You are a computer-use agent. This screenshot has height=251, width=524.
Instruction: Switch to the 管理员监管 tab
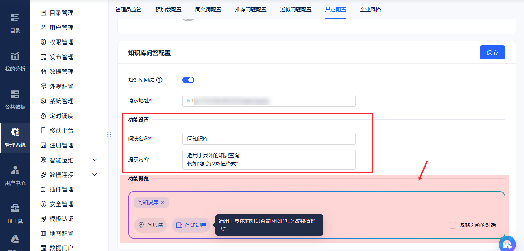(x=129, y=10)
